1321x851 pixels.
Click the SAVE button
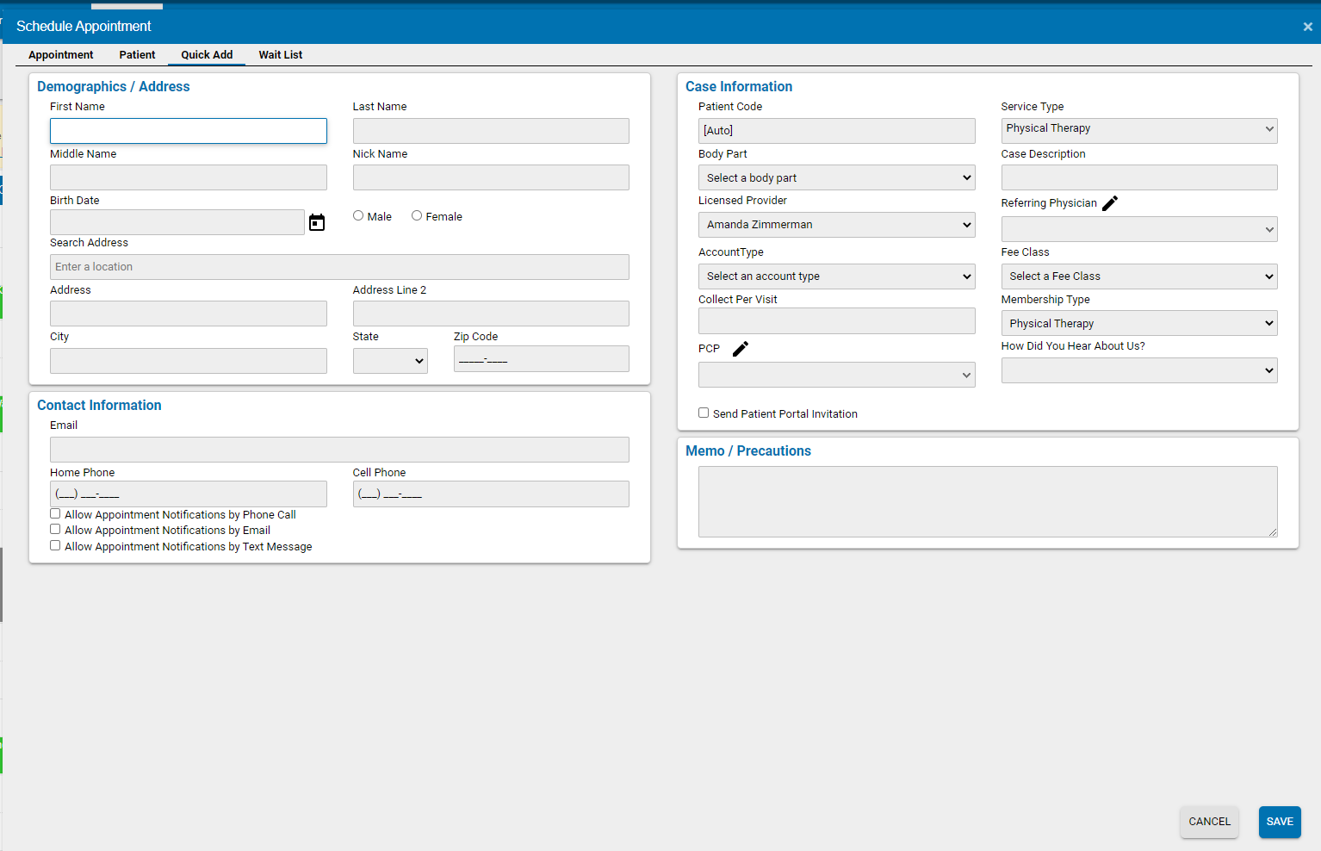pos(1280,822)
